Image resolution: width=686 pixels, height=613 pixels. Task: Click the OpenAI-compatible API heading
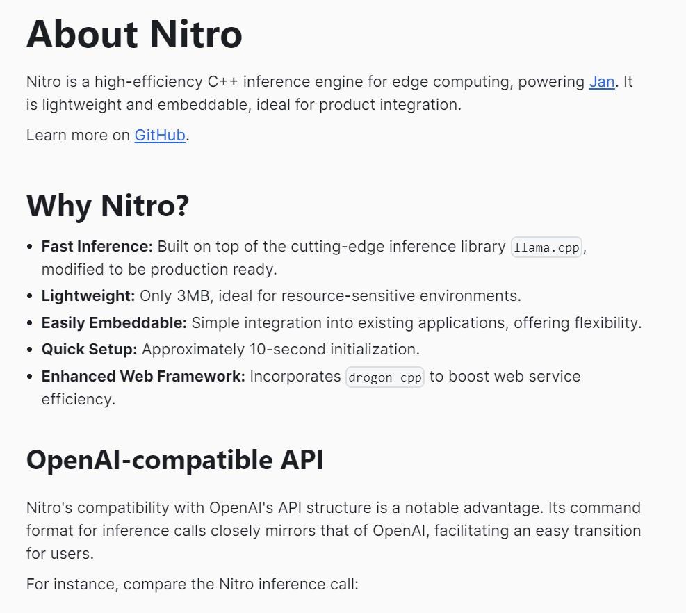(174, 460)
